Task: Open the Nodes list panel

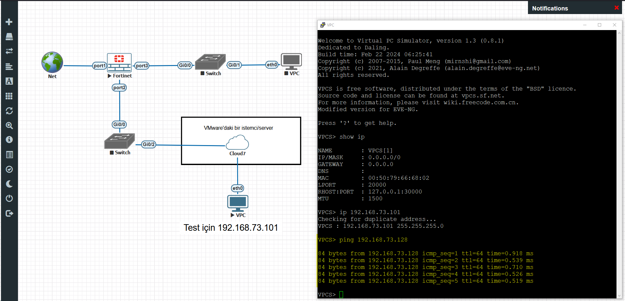Action: coord(9,37)
